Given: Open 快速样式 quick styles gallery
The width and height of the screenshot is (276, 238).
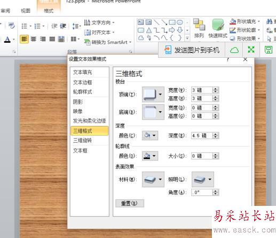Looking at the screenshot, I should coord(218,28).
